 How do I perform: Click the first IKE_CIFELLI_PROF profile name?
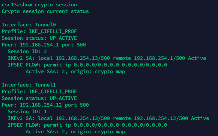53,31
